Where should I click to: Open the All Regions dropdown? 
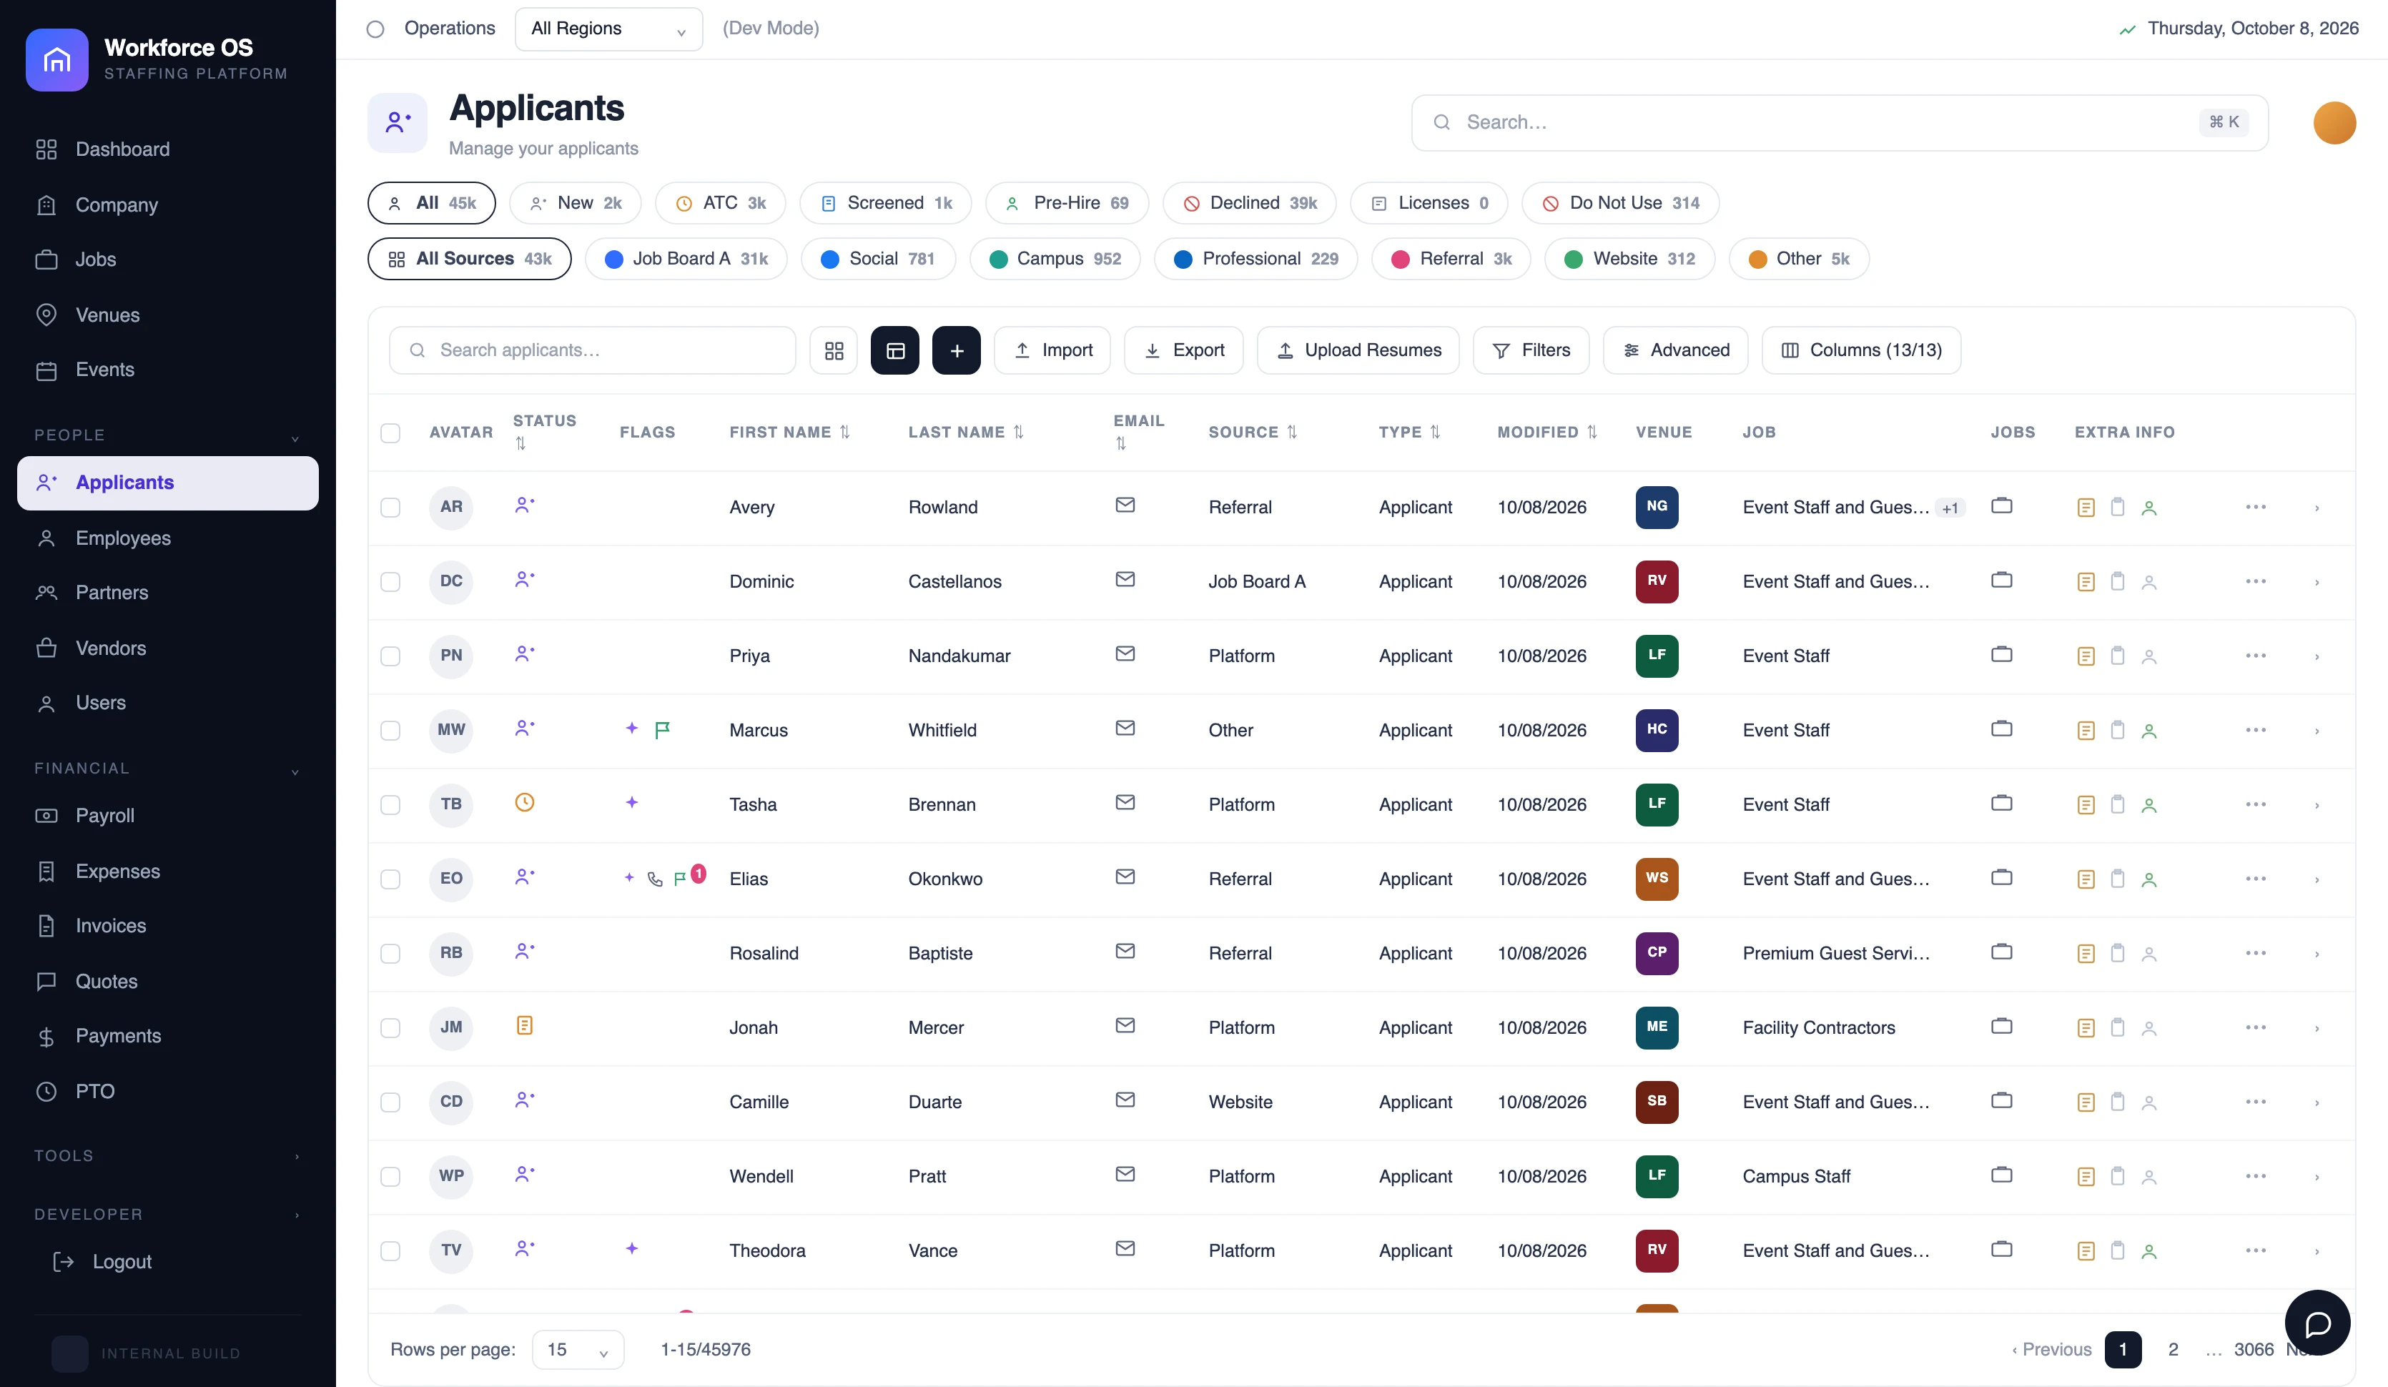pos(608,29)
